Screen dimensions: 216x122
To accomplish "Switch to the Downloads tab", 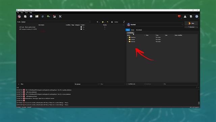I will tap(139, 30).
